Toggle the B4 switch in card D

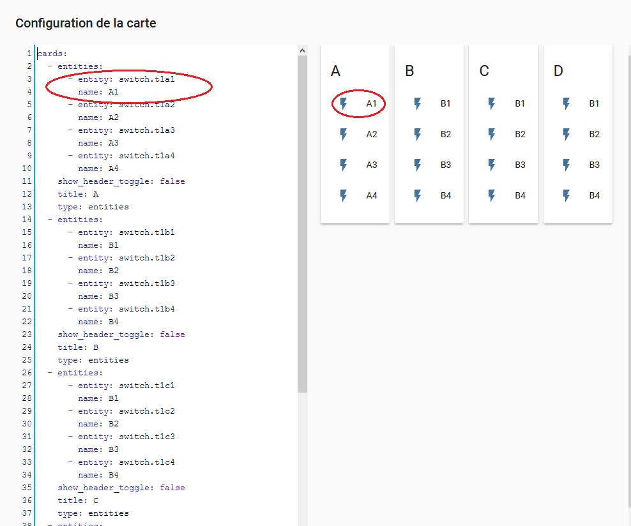click(x=566, y=195)
